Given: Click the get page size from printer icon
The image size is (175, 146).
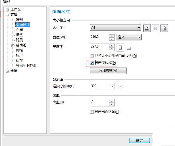Looking at the screenshot, I should 147,28.
